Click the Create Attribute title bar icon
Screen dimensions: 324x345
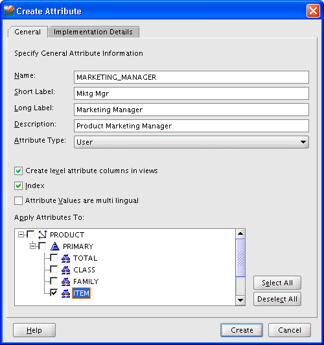(9, 10)
